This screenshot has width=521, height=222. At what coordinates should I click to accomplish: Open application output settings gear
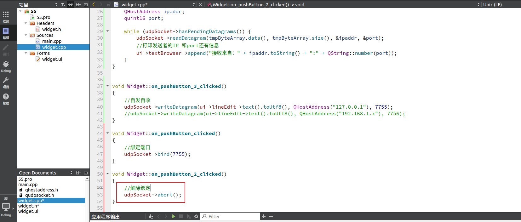click(196, 216)
